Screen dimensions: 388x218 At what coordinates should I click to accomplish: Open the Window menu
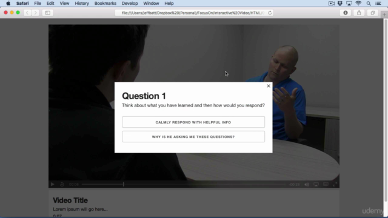151,4
